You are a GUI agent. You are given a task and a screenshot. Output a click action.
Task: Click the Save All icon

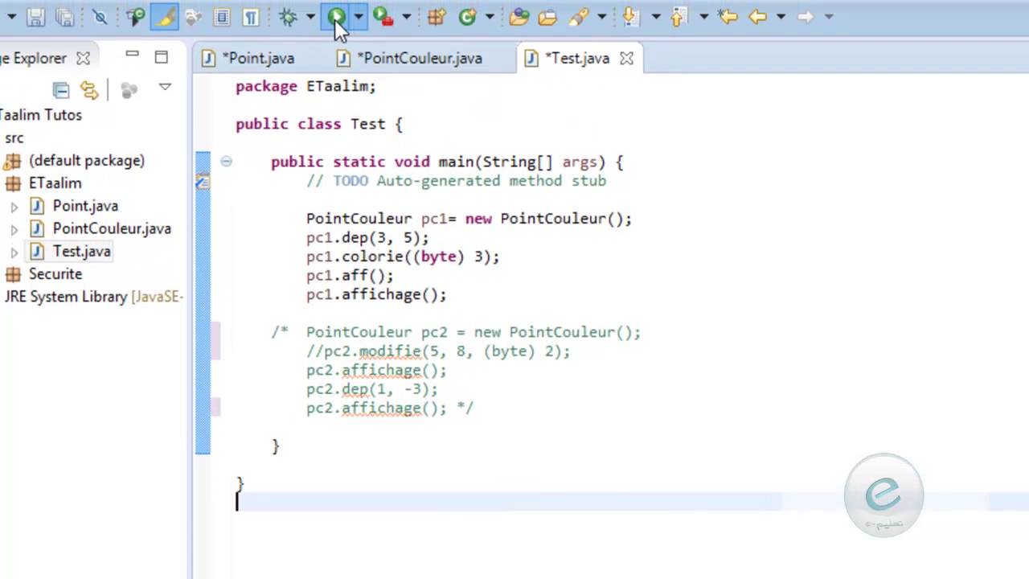(x=64, y=16)
